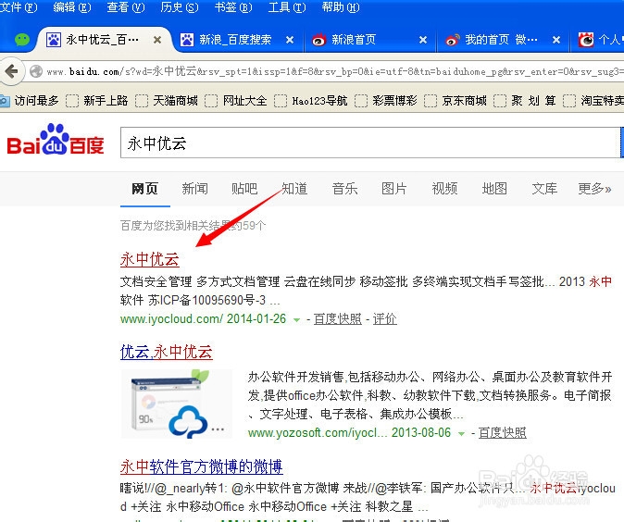Open the 编辑 menu

[x=72, y=7]
